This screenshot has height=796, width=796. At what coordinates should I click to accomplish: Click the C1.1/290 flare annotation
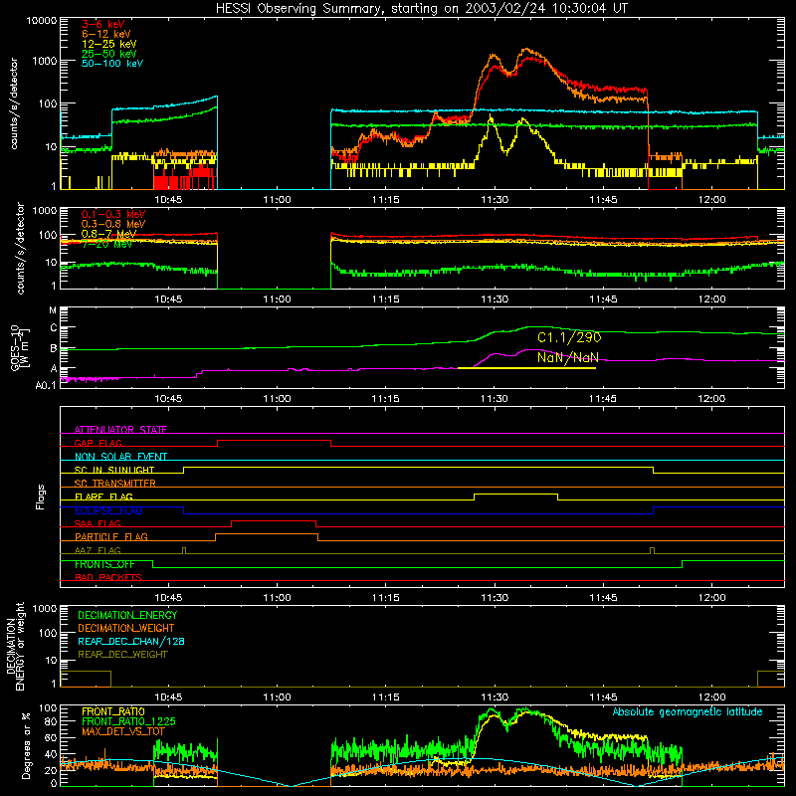pyautogui.click(x=569, y=337)
